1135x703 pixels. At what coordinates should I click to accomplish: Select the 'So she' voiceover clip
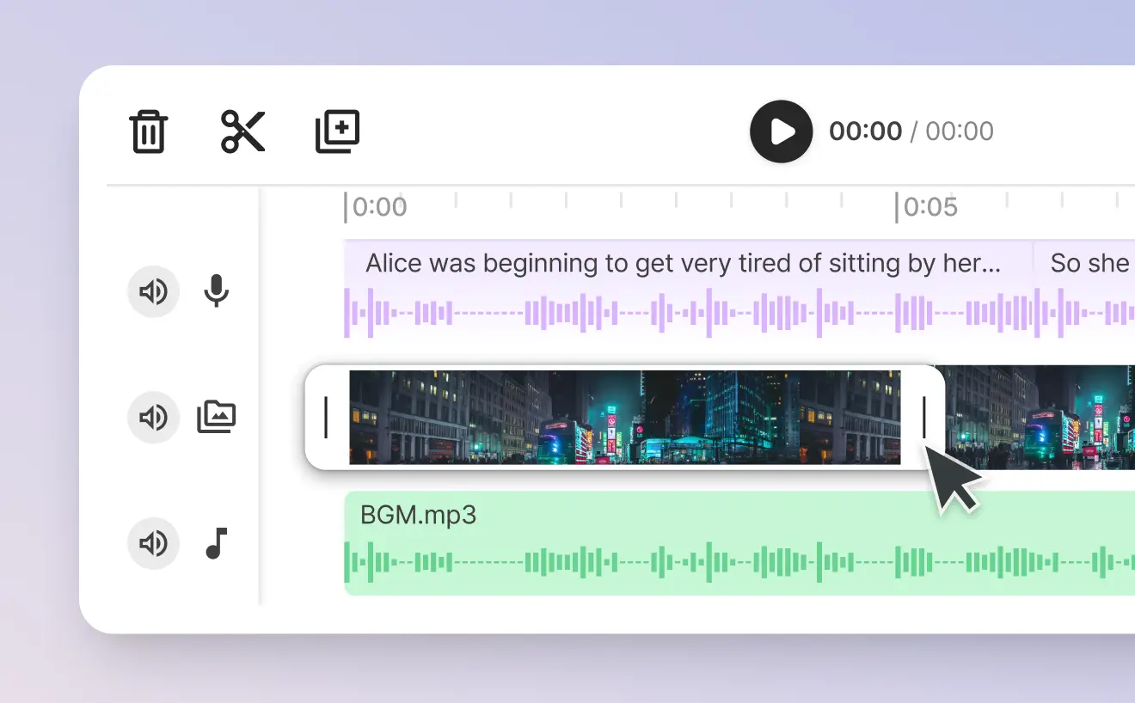coord(1084,290)
